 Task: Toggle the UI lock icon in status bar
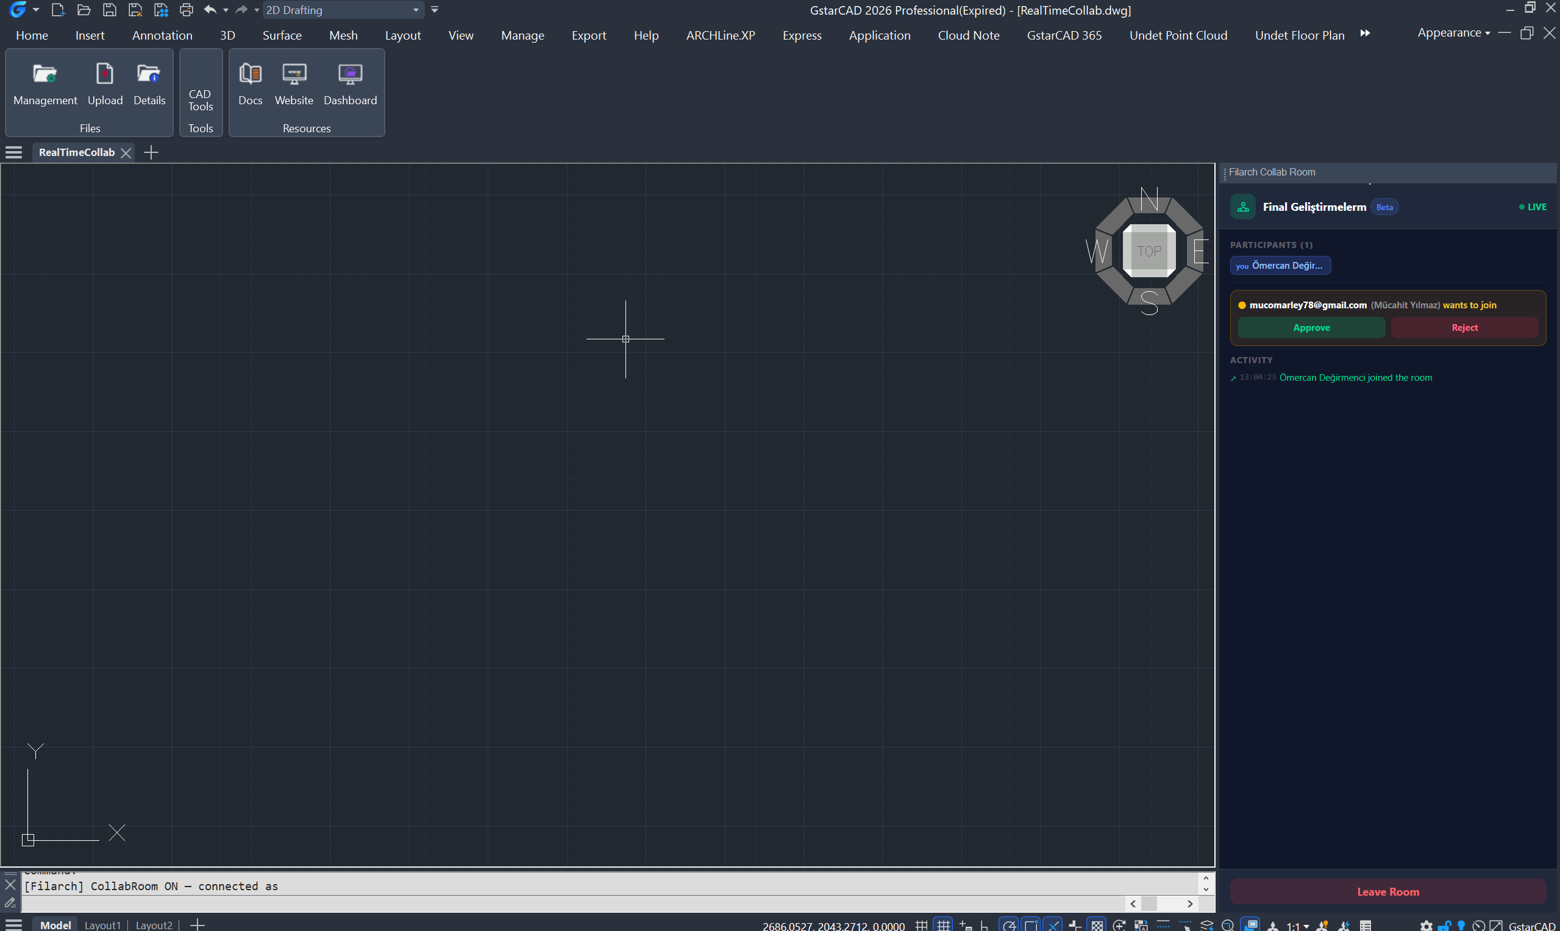1444,926
